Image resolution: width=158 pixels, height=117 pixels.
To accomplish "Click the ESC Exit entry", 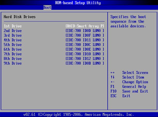I will pyautogui.click(x=120, y=96).
